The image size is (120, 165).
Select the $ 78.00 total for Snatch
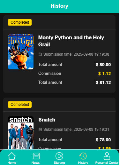tap(103, 140)
